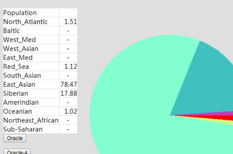
Task: Click the 1.02 value cell
Action: tap(68, 111)
